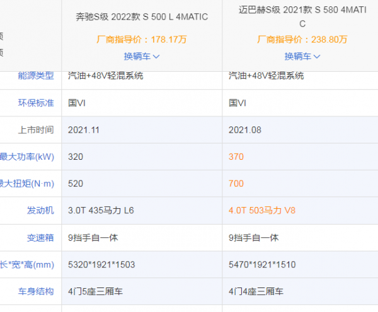Open the 长*宽*高(mm) parameter link
This screenshot has width=378, height=312.
pos(27,265)
